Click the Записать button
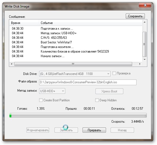This screenshot has height=145, width=157. tap(66, 130)
